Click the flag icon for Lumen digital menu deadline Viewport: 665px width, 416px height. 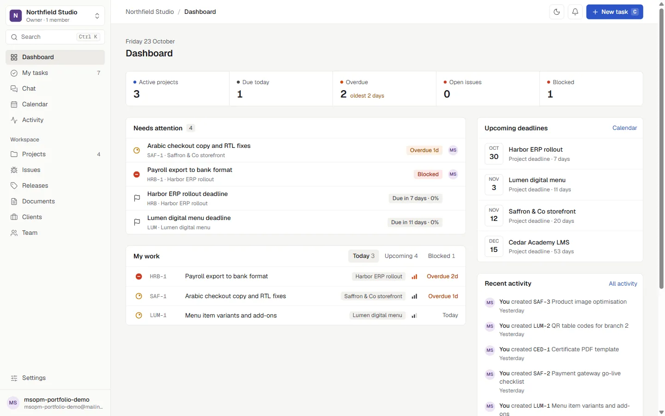click(x=137, y=222)
